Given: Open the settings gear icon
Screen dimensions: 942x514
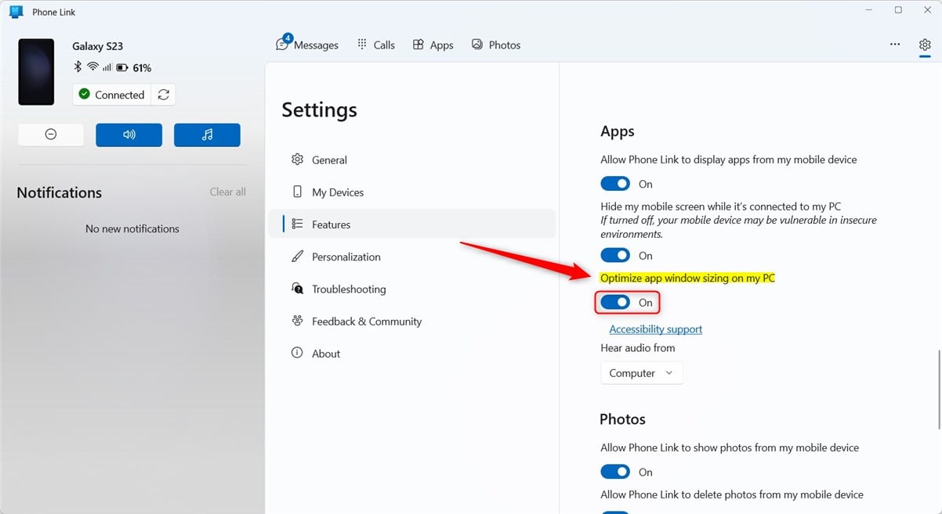Looking at the screenshot, I should pyautogui.click(x=925, y=45).
